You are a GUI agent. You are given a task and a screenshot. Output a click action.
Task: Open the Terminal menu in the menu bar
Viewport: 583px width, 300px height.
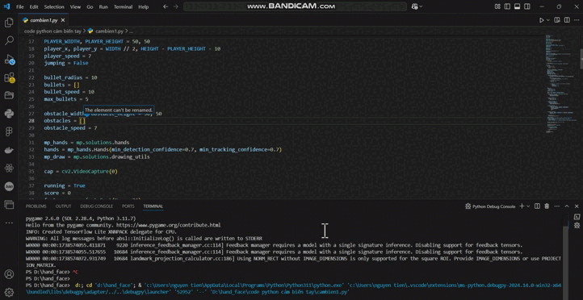pos(123,6)
